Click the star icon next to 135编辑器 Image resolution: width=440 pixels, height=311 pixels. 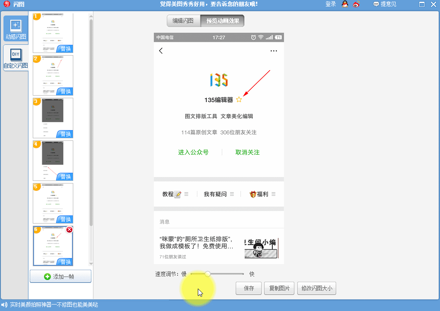(239, 100)
